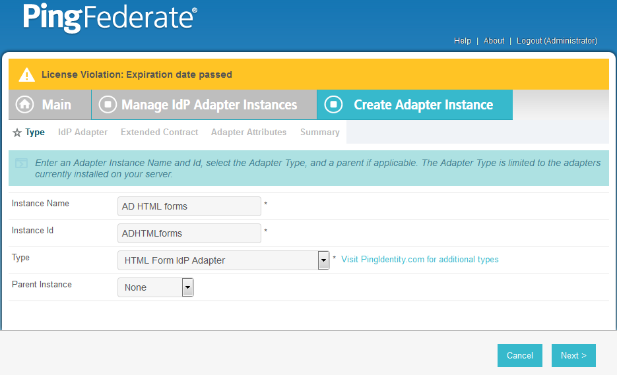Switch to the Summary step tab
617x375 pixels.
point(320,132)
